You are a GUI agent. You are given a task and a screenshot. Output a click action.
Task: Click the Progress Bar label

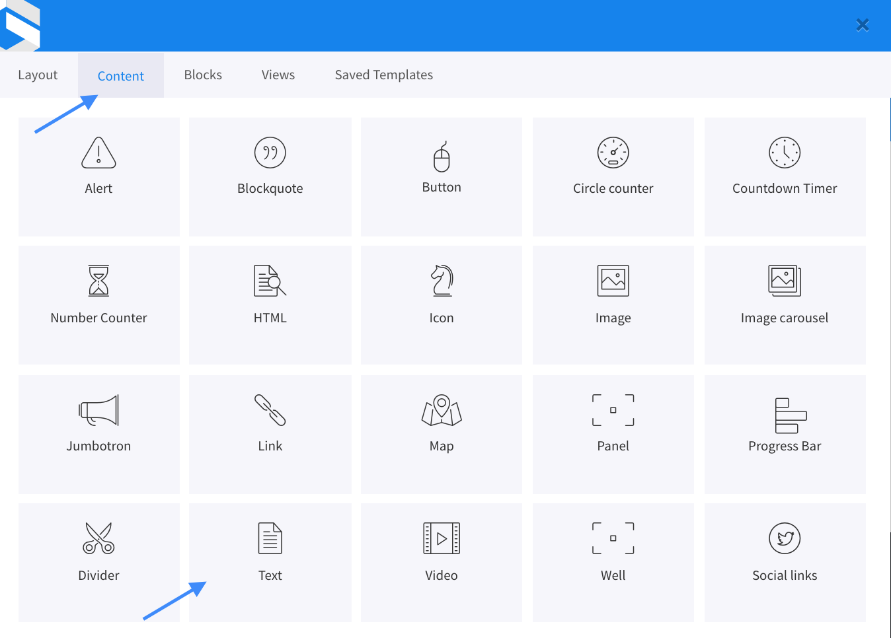(785, 446)
